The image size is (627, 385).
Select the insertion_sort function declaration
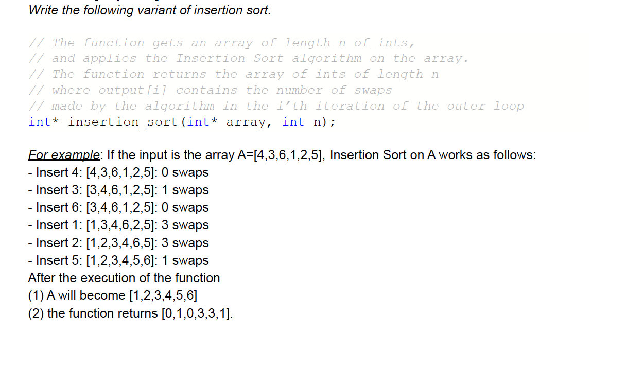point(180,122)
